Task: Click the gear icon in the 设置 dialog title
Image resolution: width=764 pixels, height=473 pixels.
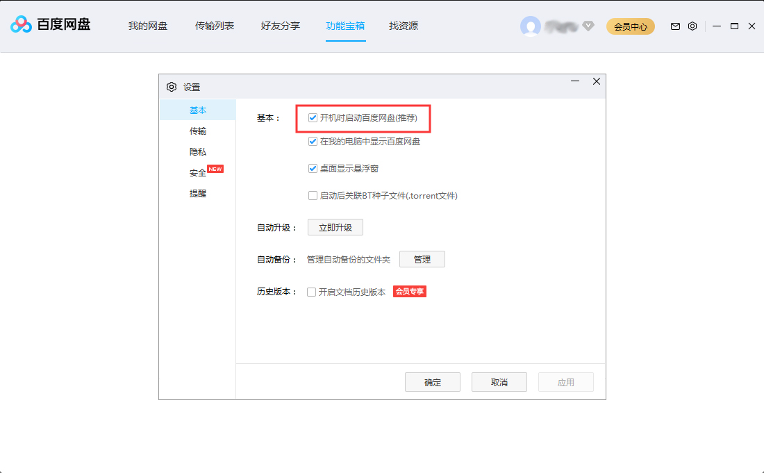Action: pyautogui.click(x=172, y=86)
